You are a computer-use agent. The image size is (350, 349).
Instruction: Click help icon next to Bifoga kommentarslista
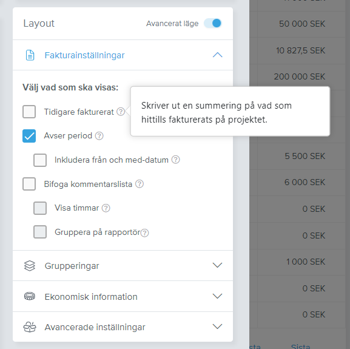coord(140,184)
